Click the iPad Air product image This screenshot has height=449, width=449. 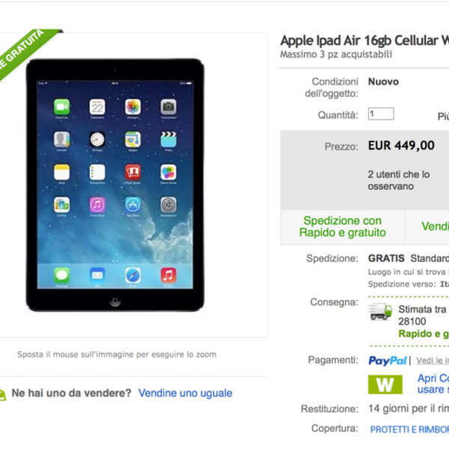point(115,185)
